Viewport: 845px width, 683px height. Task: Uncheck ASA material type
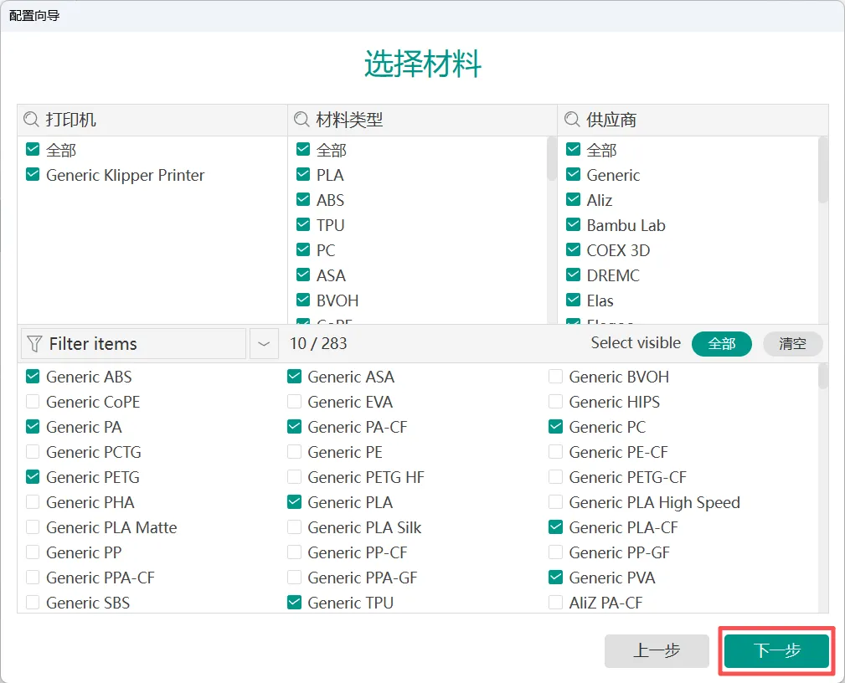pyautogui.click(x=303, y=275)
